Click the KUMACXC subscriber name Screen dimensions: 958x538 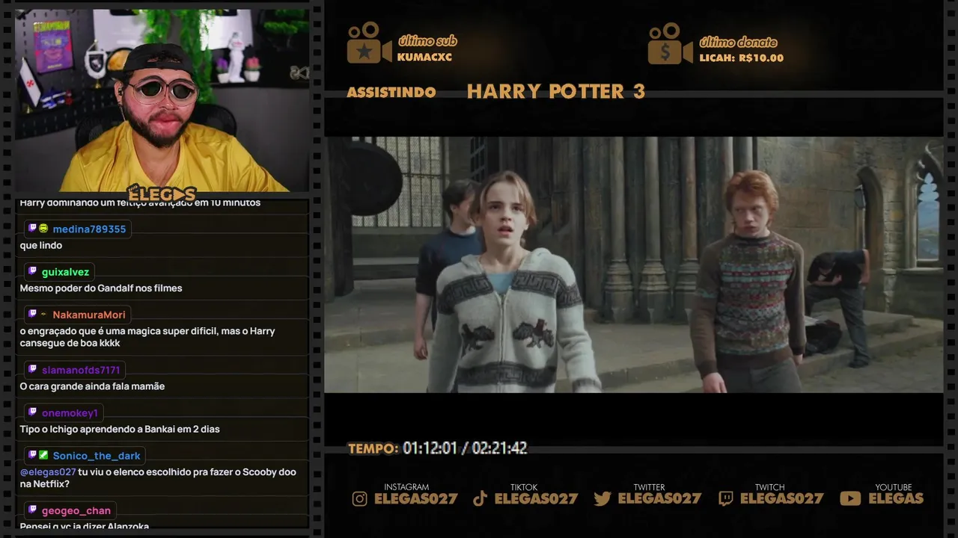[x=424, y=58]
